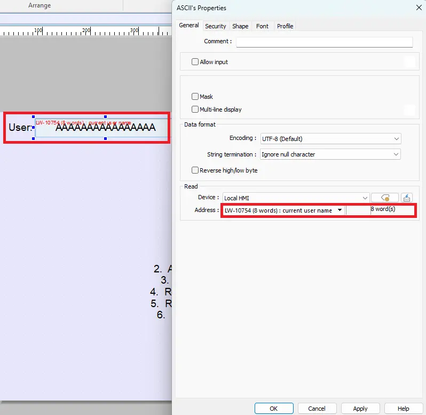Switch to the General tab
426x415 pixels.
[189, 26]
